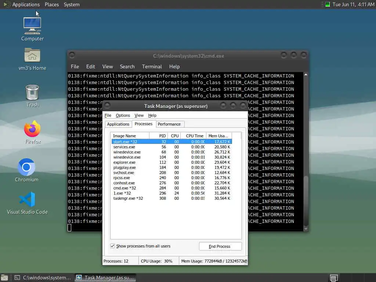Viewport: 376px width, 282px height.
Task: Open the terminal's Edit menu
Action: click(x=90, y=67)
